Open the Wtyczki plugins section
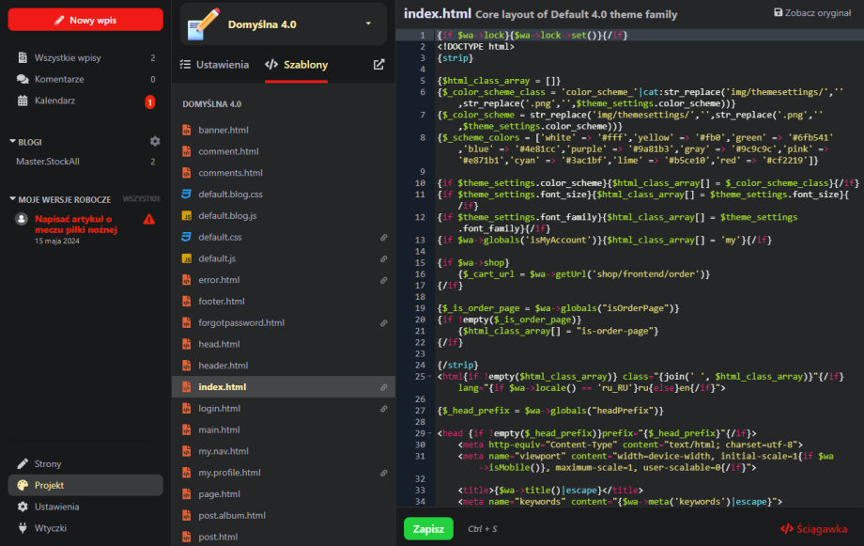864x546 pixels. pyautogui.click(x=50, y=528)
